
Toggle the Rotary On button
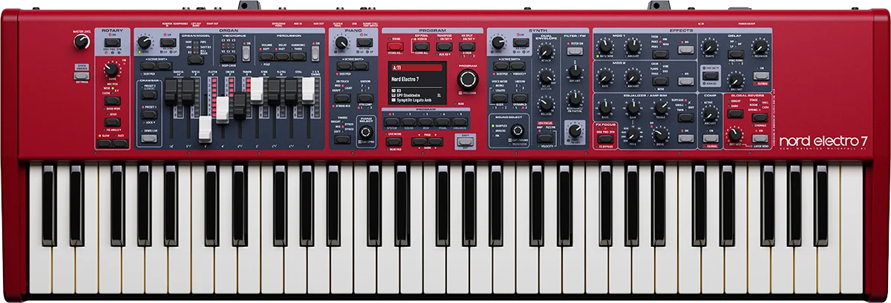pos(113,42)
